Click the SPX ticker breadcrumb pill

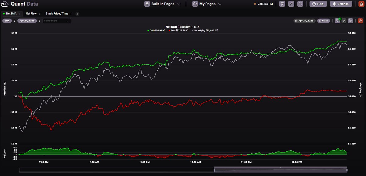tap(7, 21)
